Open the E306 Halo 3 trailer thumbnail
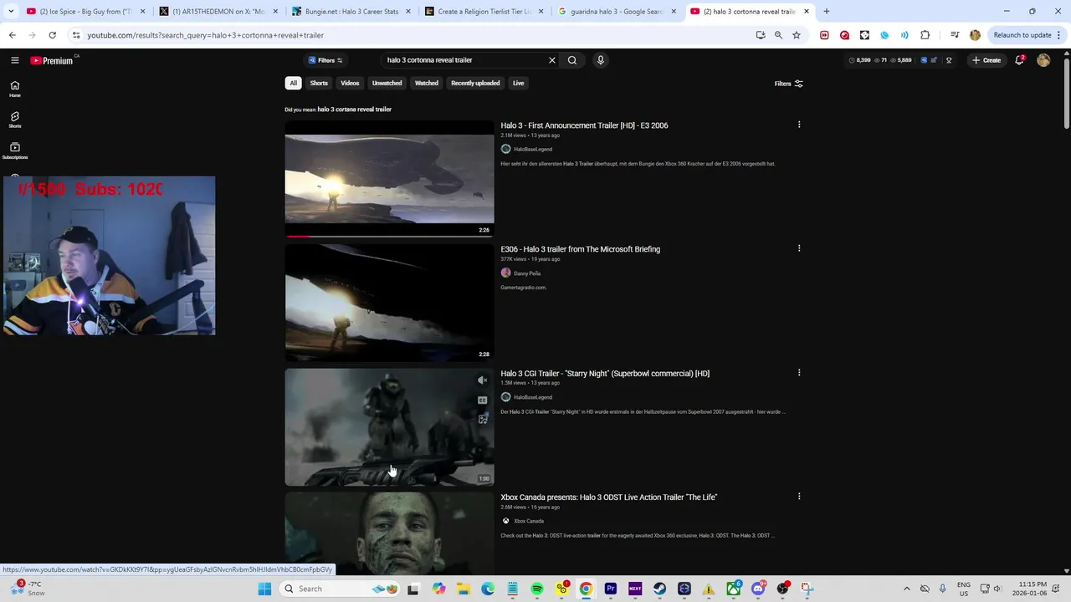 389,303
